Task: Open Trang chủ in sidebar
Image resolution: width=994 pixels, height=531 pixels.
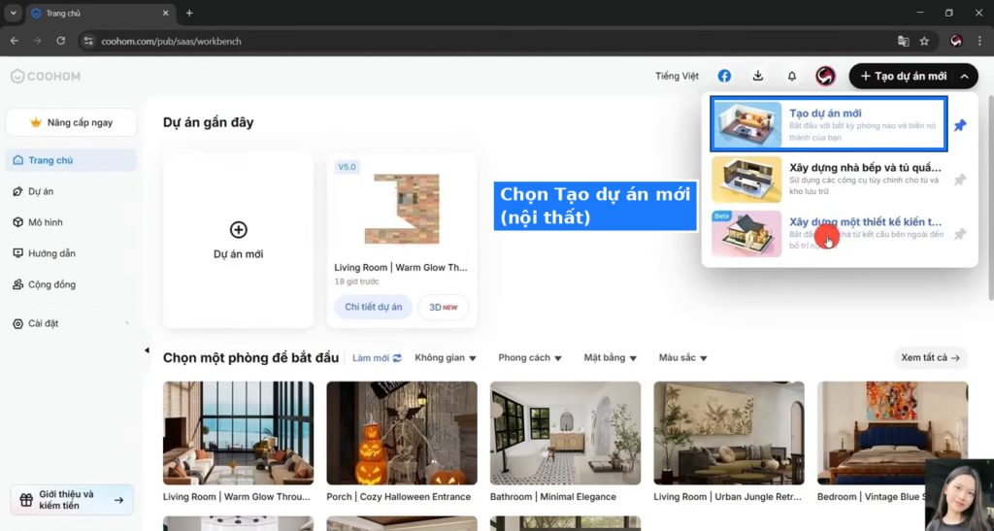Action: pyautogui.click(x=71, y=160)
